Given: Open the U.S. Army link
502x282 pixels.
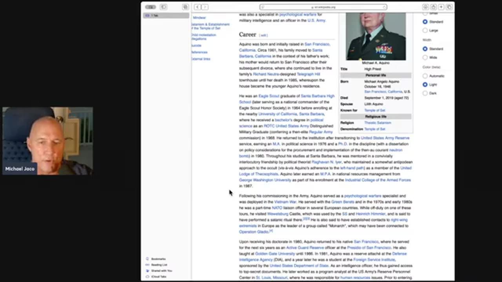Looking at the screenshot, I should click(316, 20).
